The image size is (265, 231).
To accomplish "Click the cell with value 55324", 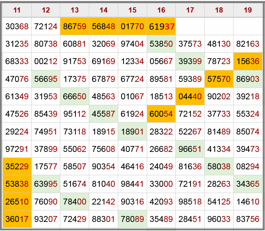I will point(248,114).
